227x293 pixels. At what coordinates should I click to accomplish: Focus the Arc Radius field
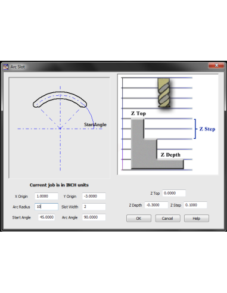pyautogui.click(x=46, y=207)
